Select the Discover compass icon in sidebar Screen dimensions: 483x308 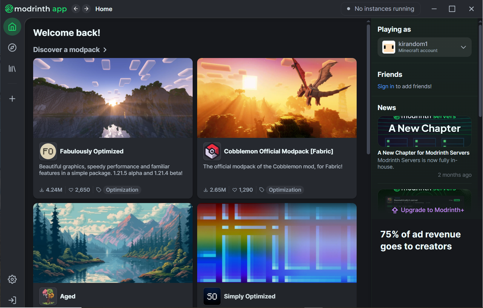12,48
